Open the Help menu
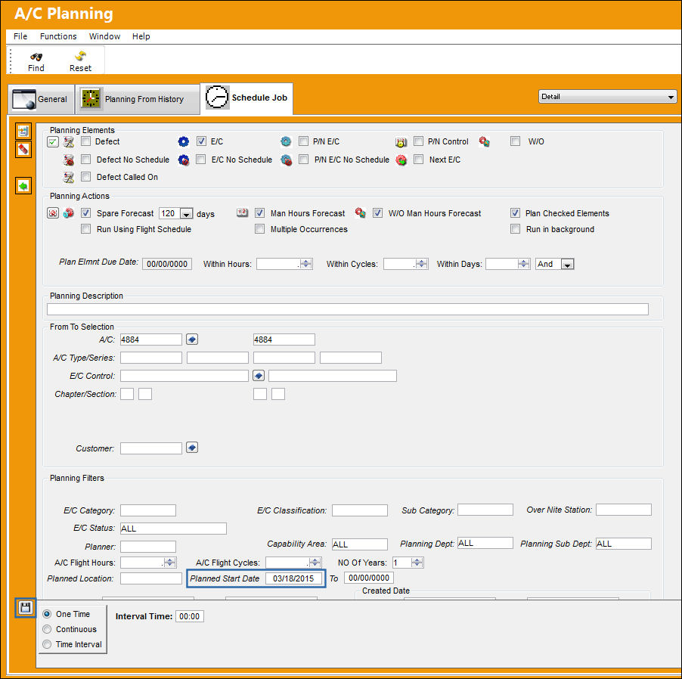The width and height of the screenshot is (682, 679). 141,36
